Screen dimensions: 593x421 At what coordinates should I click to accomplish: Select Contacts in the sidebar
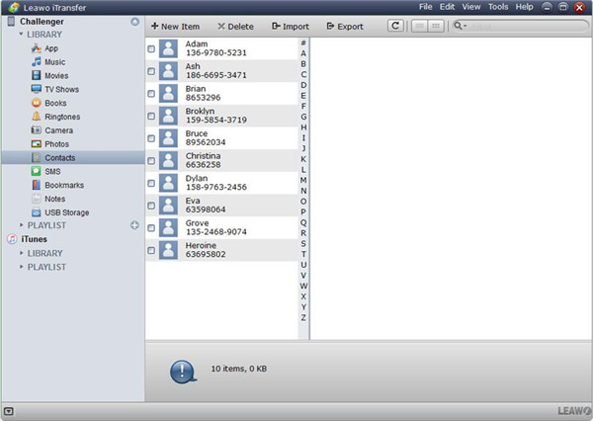coord(73,158)
